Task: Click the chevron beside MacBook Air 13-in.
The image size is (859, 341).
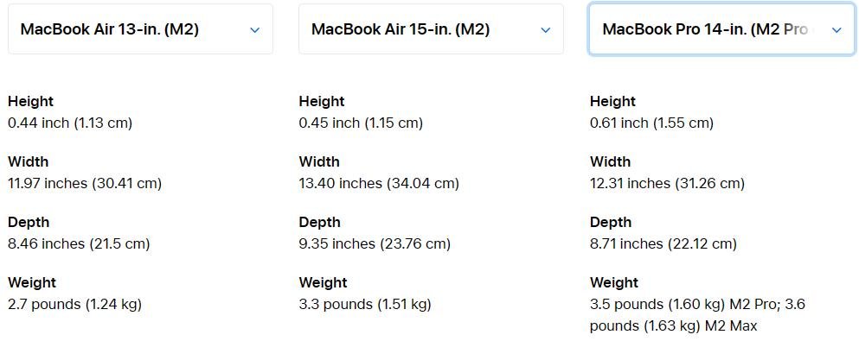Action: 254,30
